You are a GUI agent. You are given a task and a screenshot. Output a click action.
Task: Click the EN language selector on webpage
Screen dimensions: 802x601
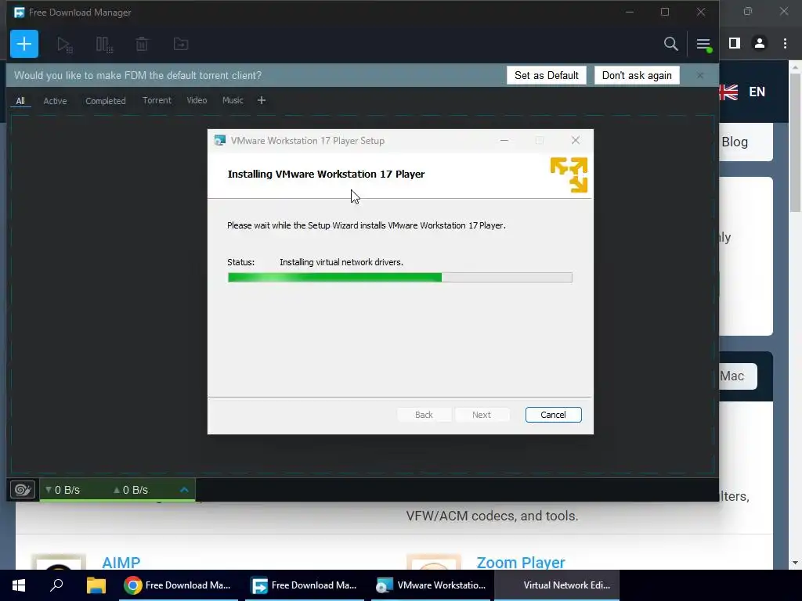(757, 92)
